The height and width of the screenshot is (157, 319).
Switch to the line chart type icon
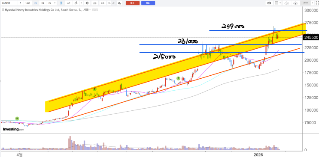pos(69,3)
